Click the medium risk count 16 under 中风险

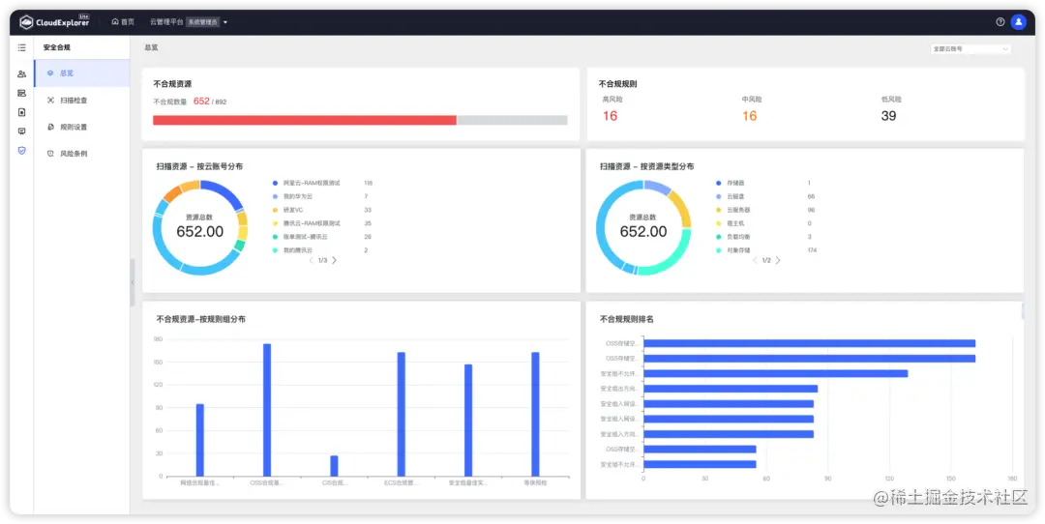coord(749,116)
